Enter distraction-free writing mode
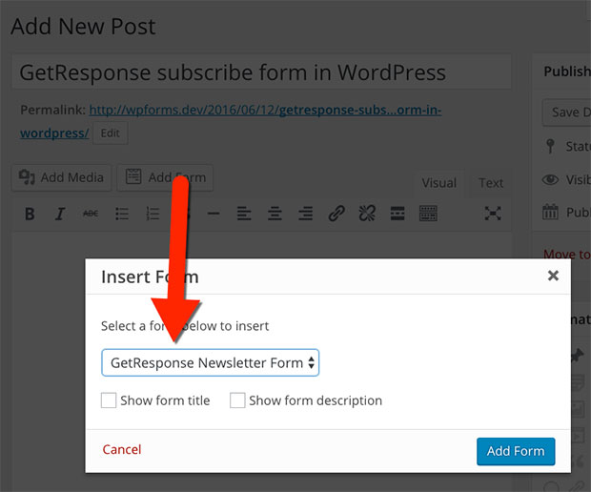The image size is (591, 492). point(493,214)
